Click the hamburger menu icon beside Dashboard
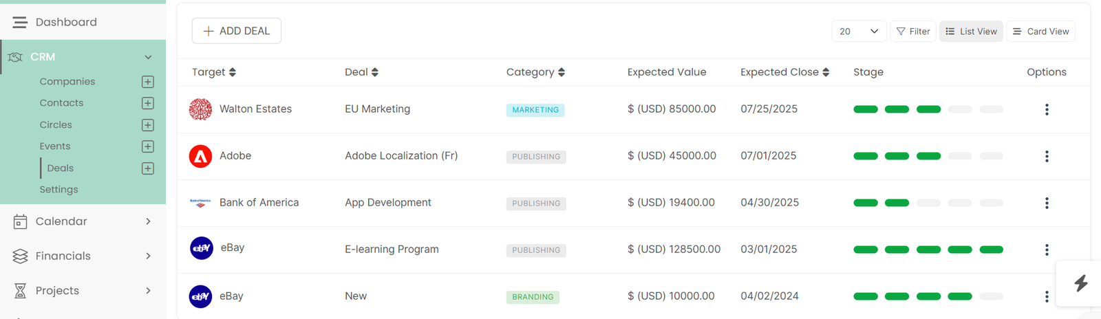1101x319 pixels. (20, 23)
